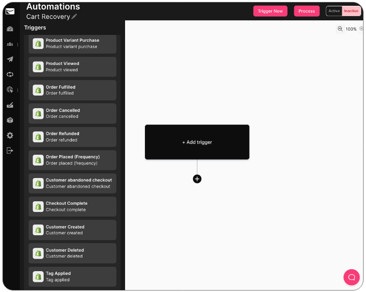Viewport: 366px width, 292px height.
Task: Click the logout icon in sidebar
Action: (10, 151)
